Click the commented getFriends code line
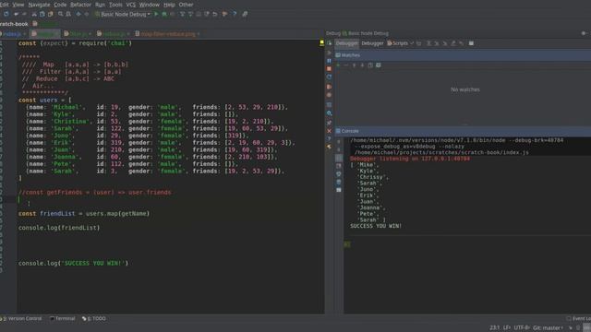591x332 pixels. [x=94, y=193]
